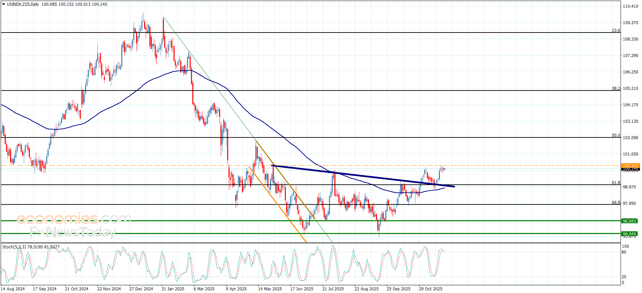Click the 22 Nov 2024 date label
Image resolution: width=642 pixels, height=293 pixels.
pos(109,289)
